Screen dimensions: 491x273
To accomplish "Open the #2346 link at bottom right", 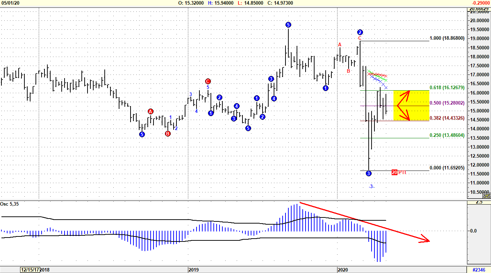I will point(480,270).
